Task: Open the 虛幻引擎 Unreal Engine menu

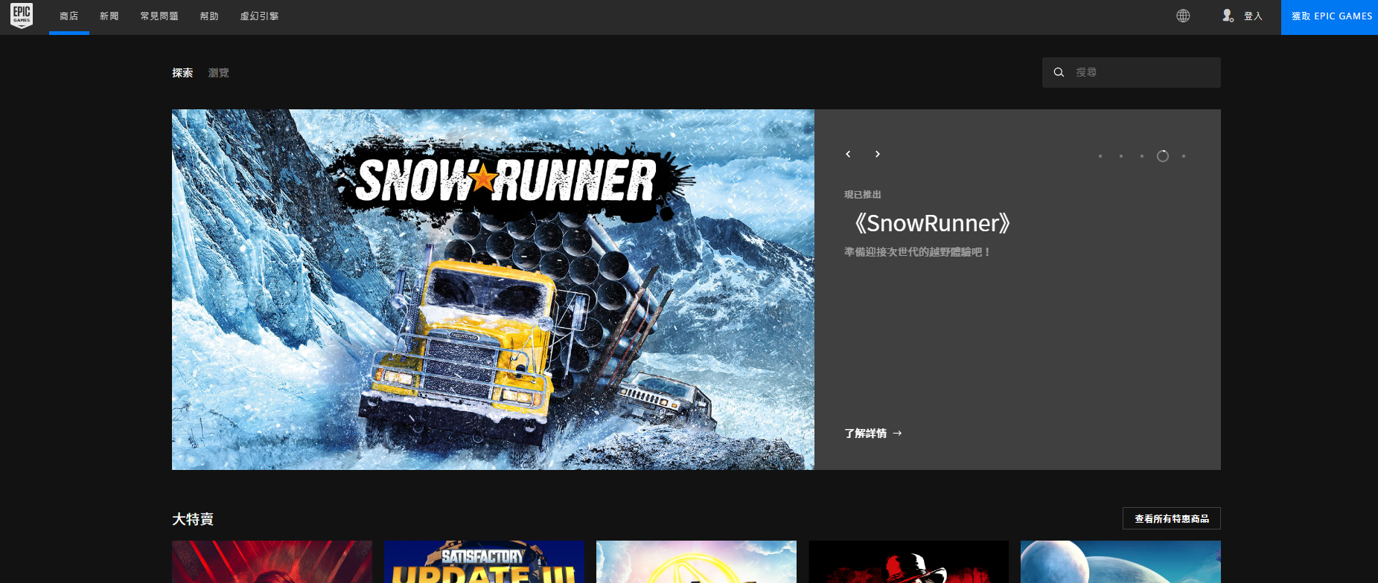Action: tap(259, 16)
